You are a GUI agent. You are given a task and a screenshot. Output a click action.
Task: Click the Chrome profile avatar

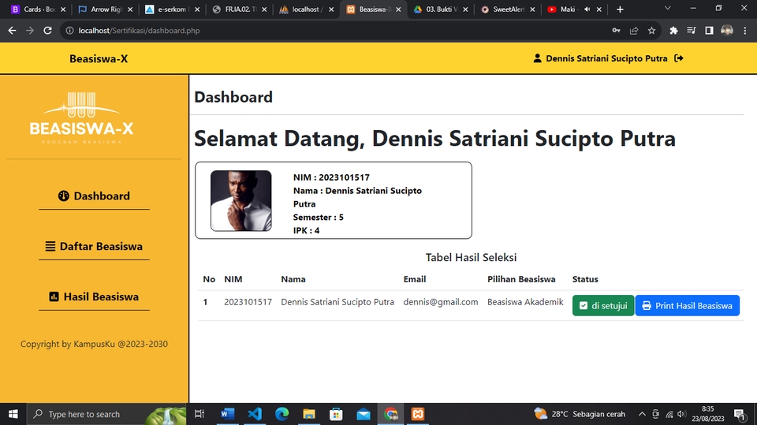(727, 31)
